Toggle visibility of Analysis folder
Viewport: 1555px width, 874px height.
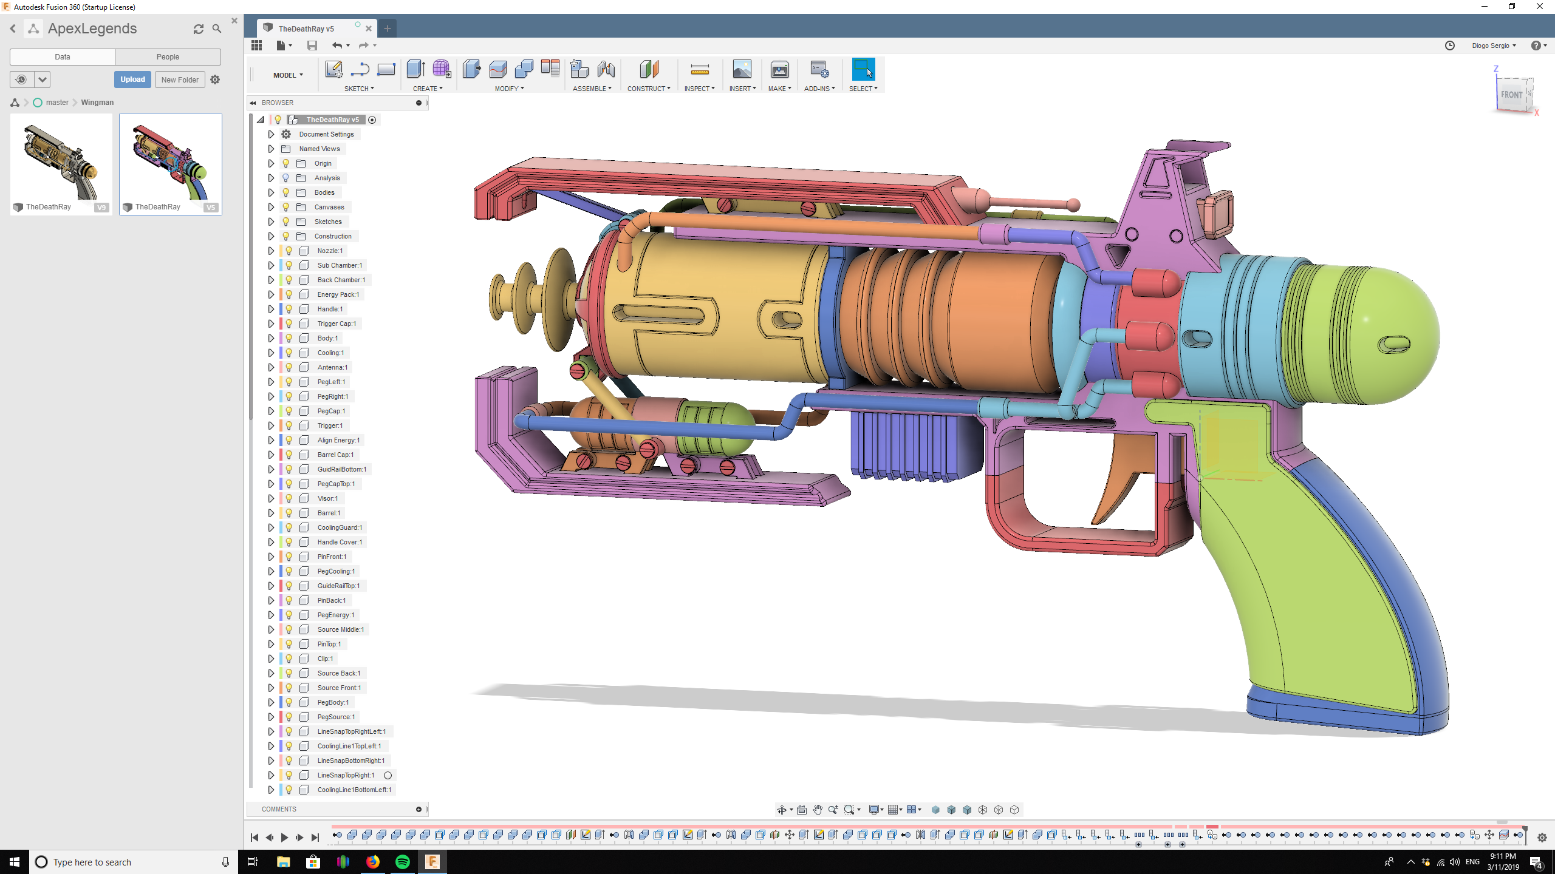pos(285,178)
